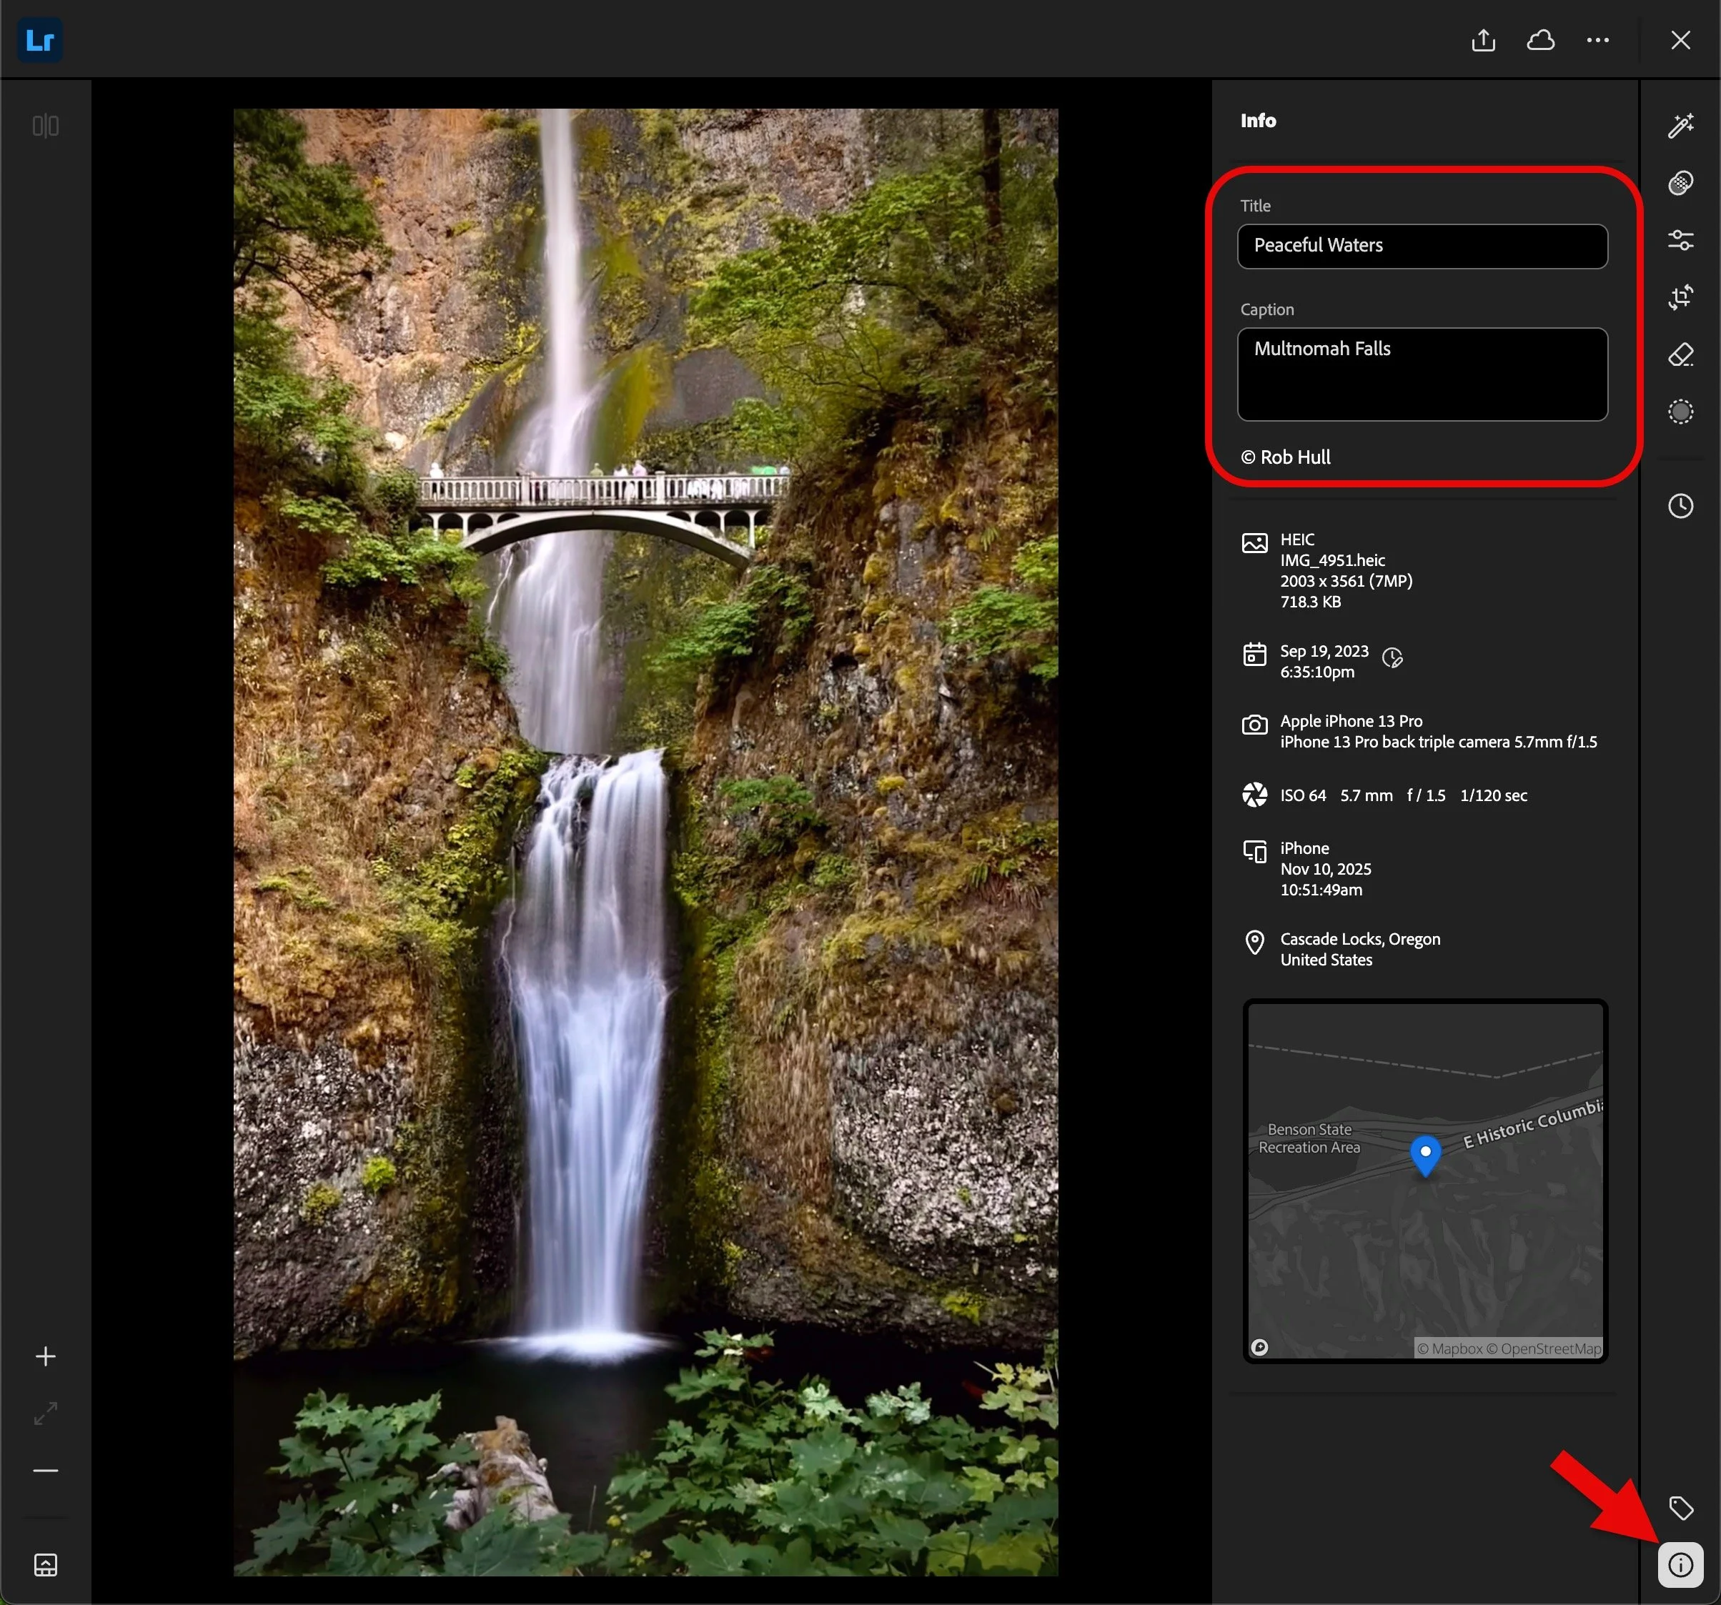1721x1605 pixels.
Task: Click the zoom in plus button
Action: 45,1356
